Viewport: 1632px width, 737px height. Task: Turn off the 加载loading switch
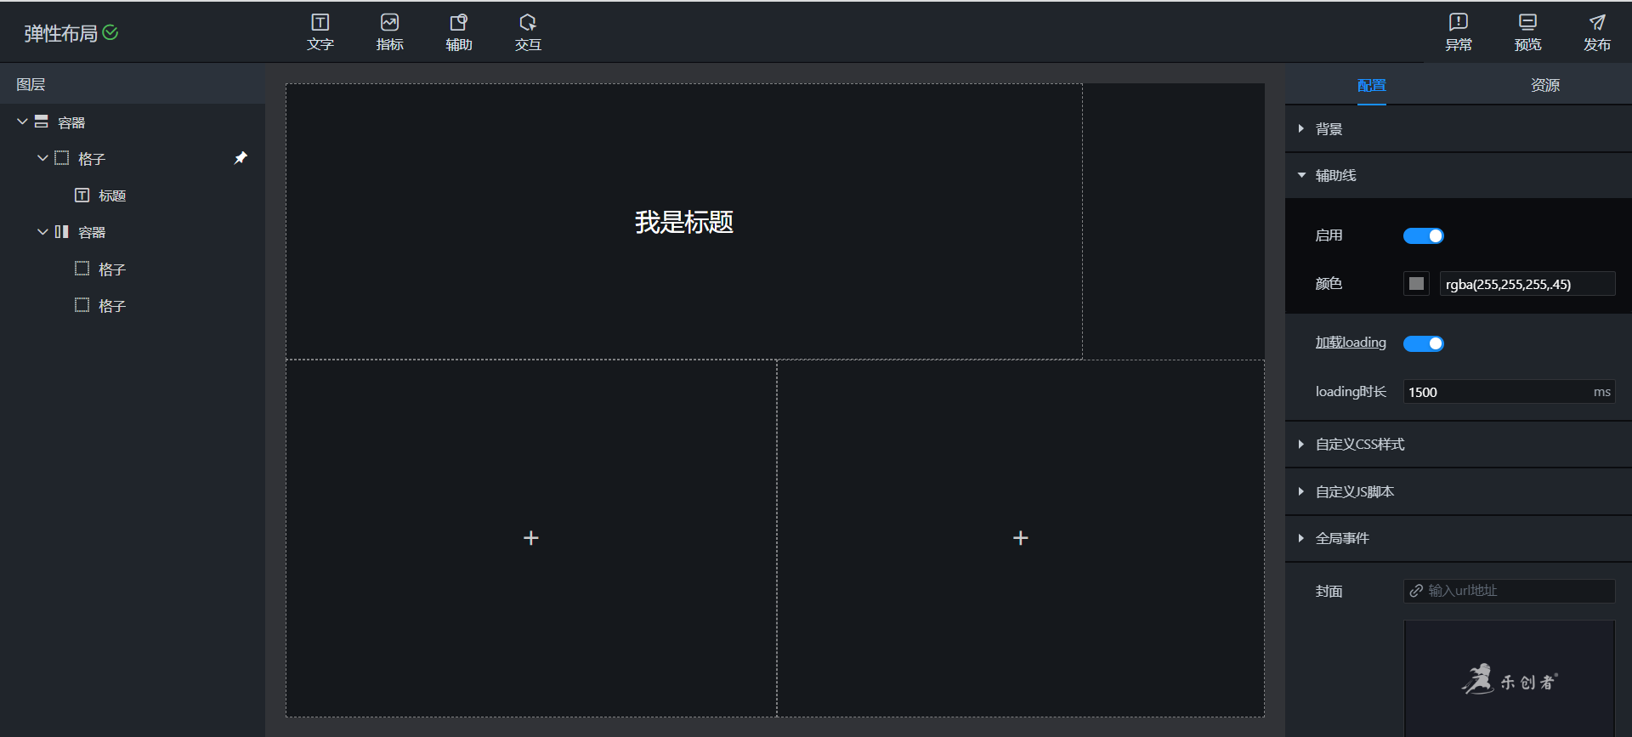(1423, 343)
